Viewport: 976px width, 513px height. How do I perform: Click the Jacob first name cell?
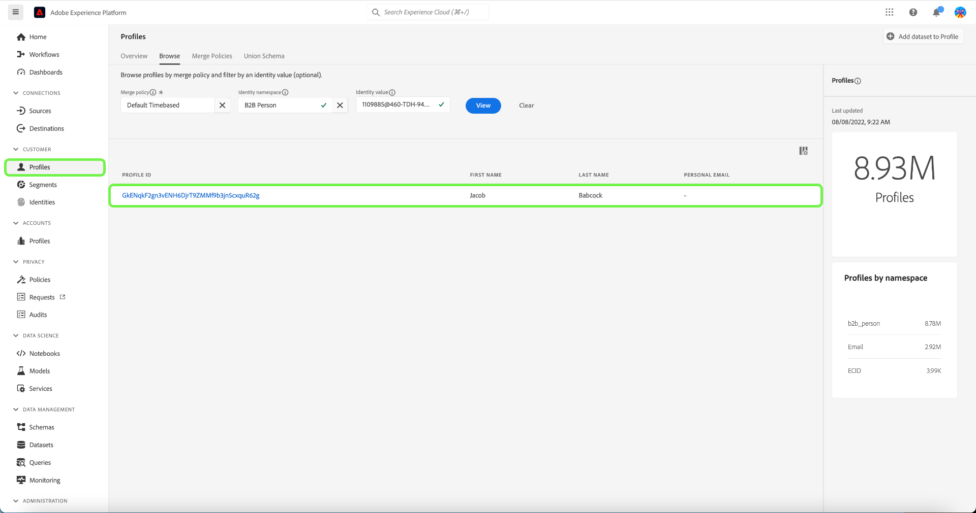click(x=477, y=196)
